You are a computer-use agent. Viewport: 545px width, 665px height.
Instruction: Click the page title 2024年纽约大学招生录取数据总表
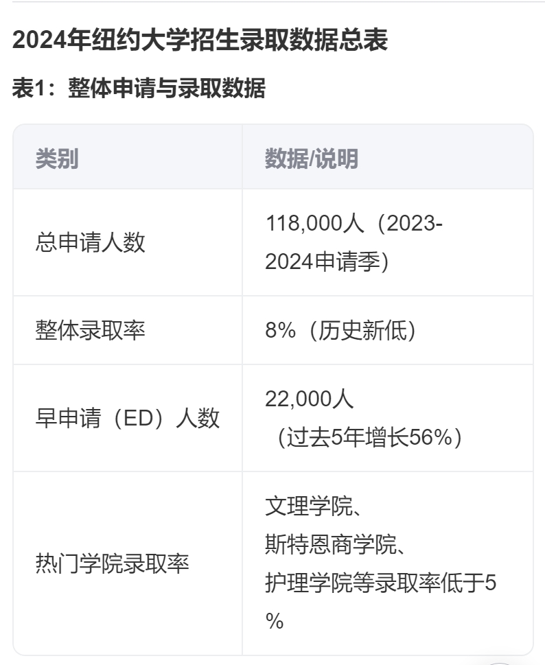200,40
